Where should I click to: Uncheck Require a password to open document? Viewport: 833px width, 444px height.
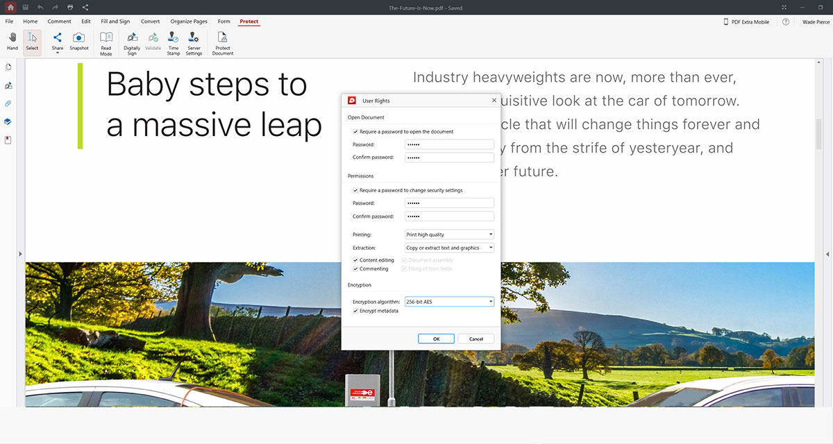click(356, 132)
